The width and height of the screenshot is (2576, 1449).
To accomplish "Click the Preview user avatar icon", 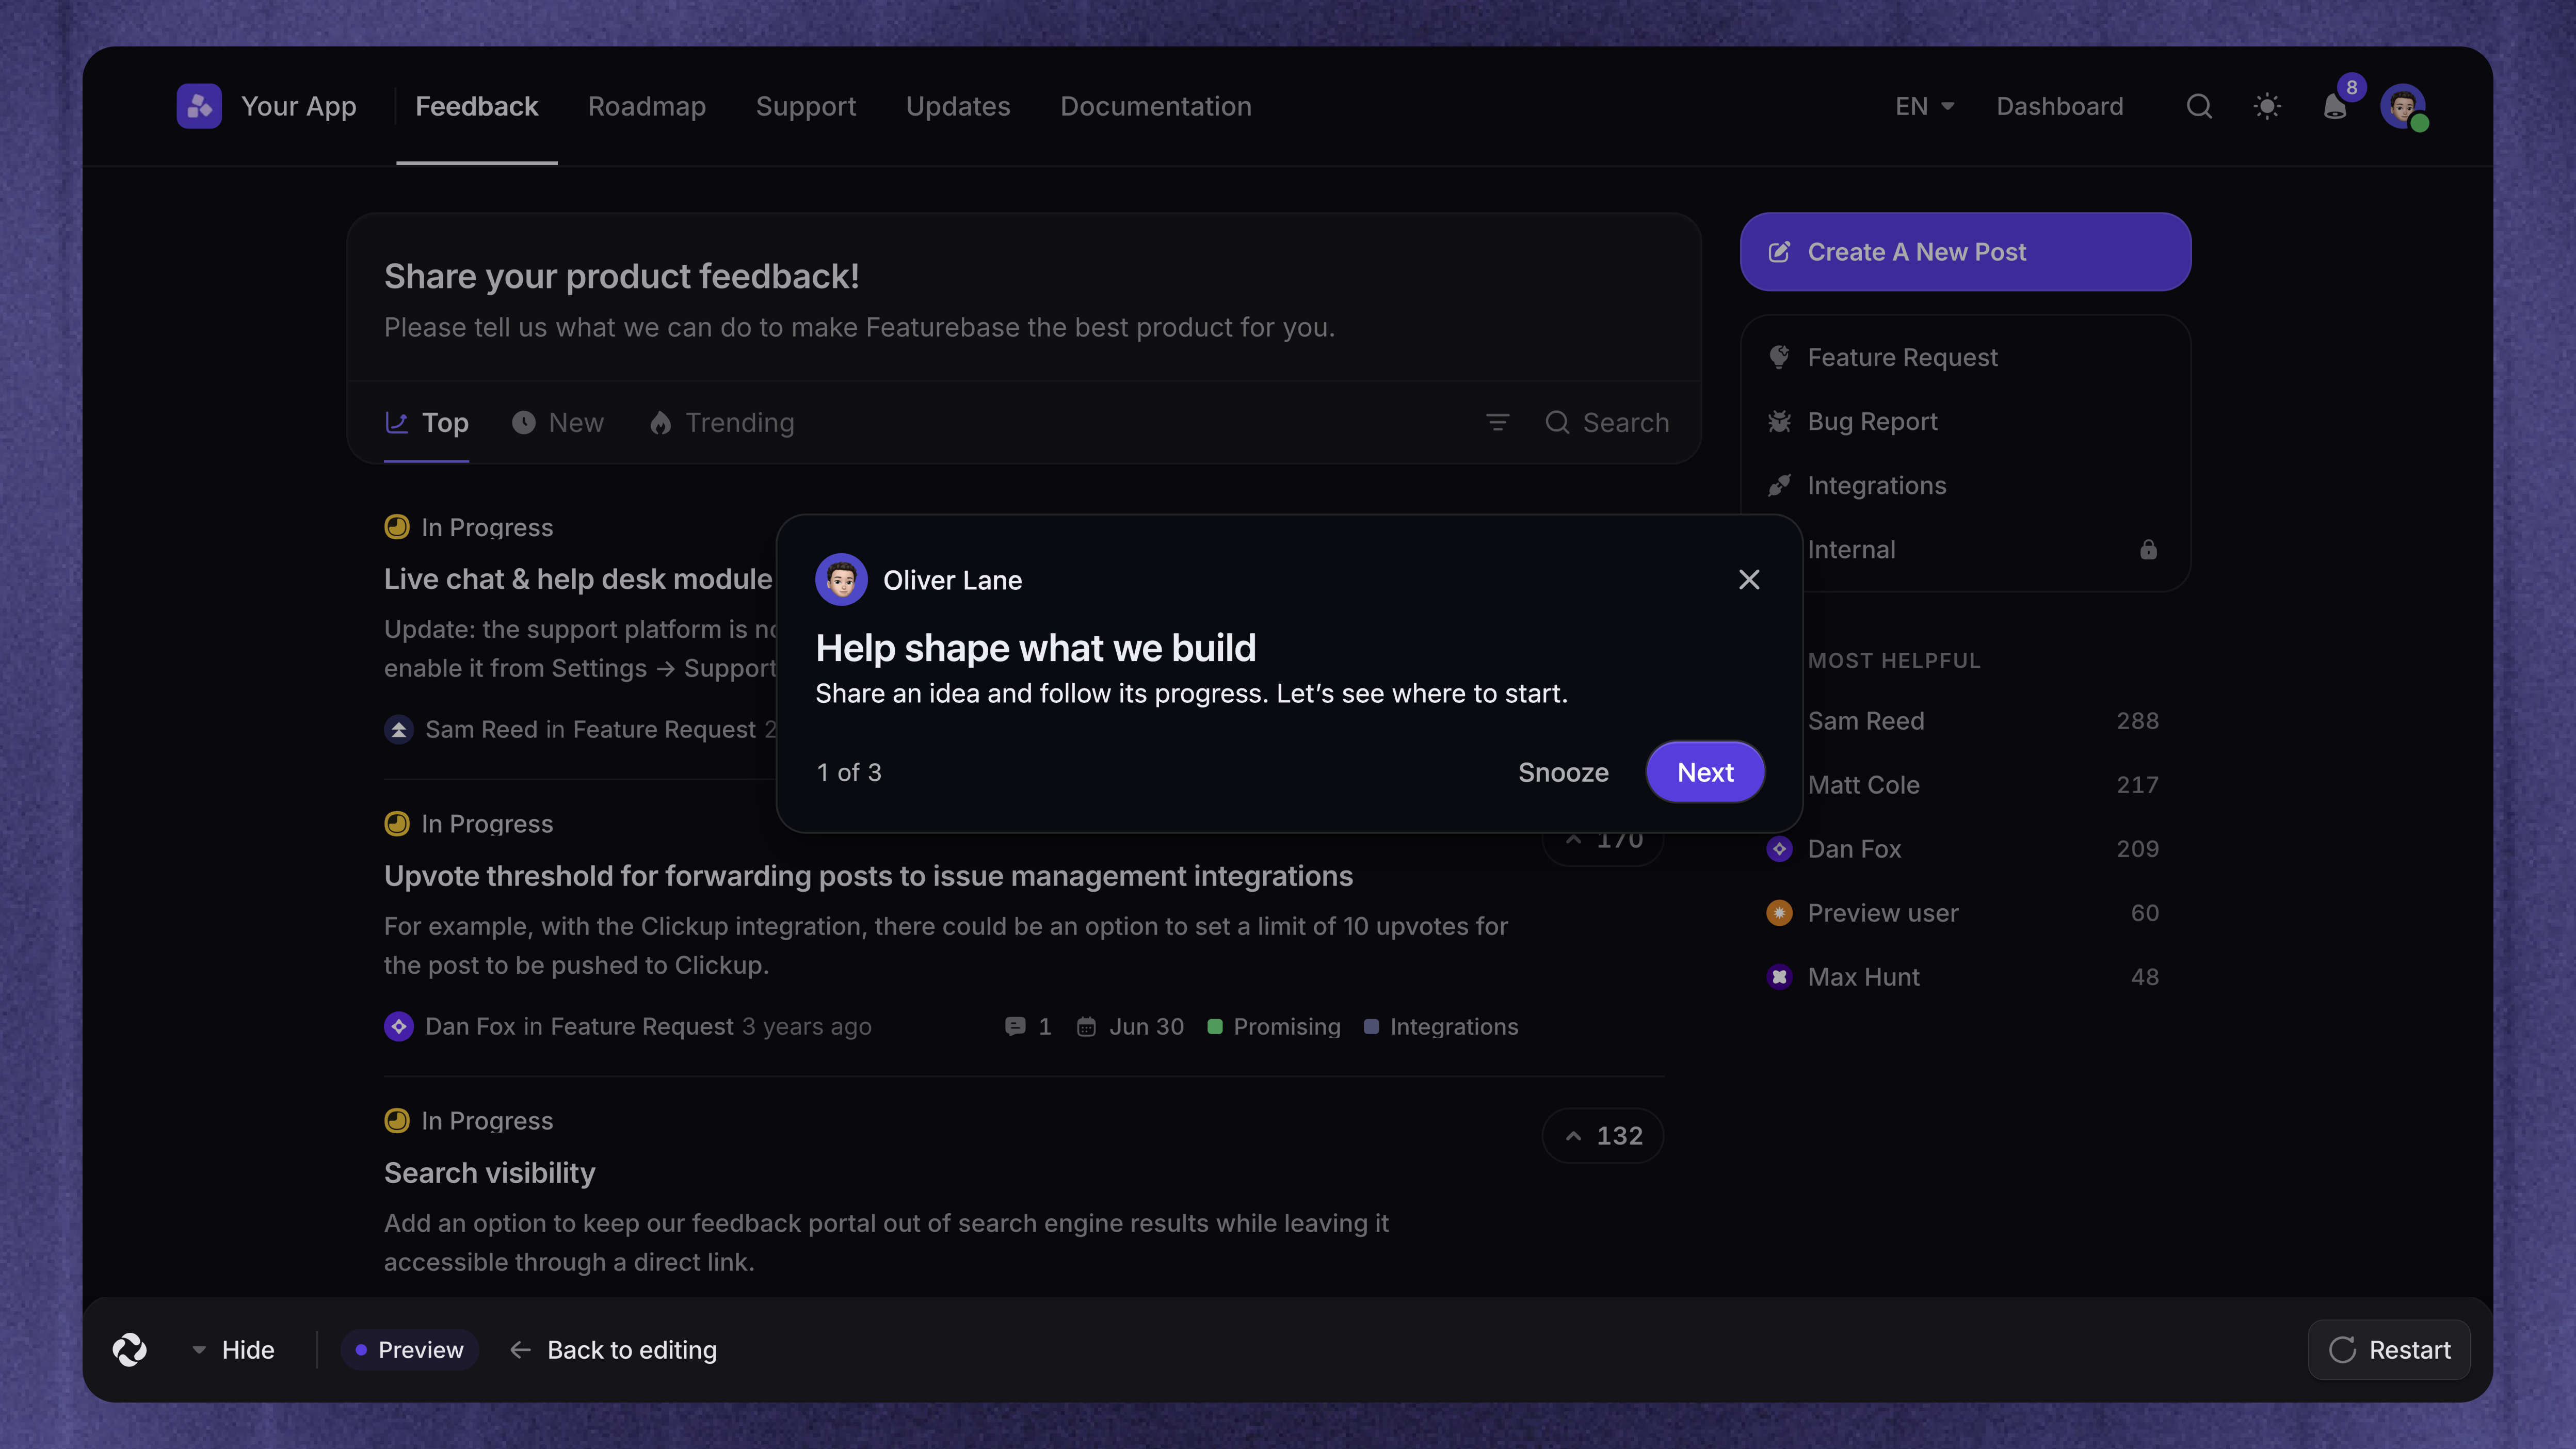I will coord(1779,912).
